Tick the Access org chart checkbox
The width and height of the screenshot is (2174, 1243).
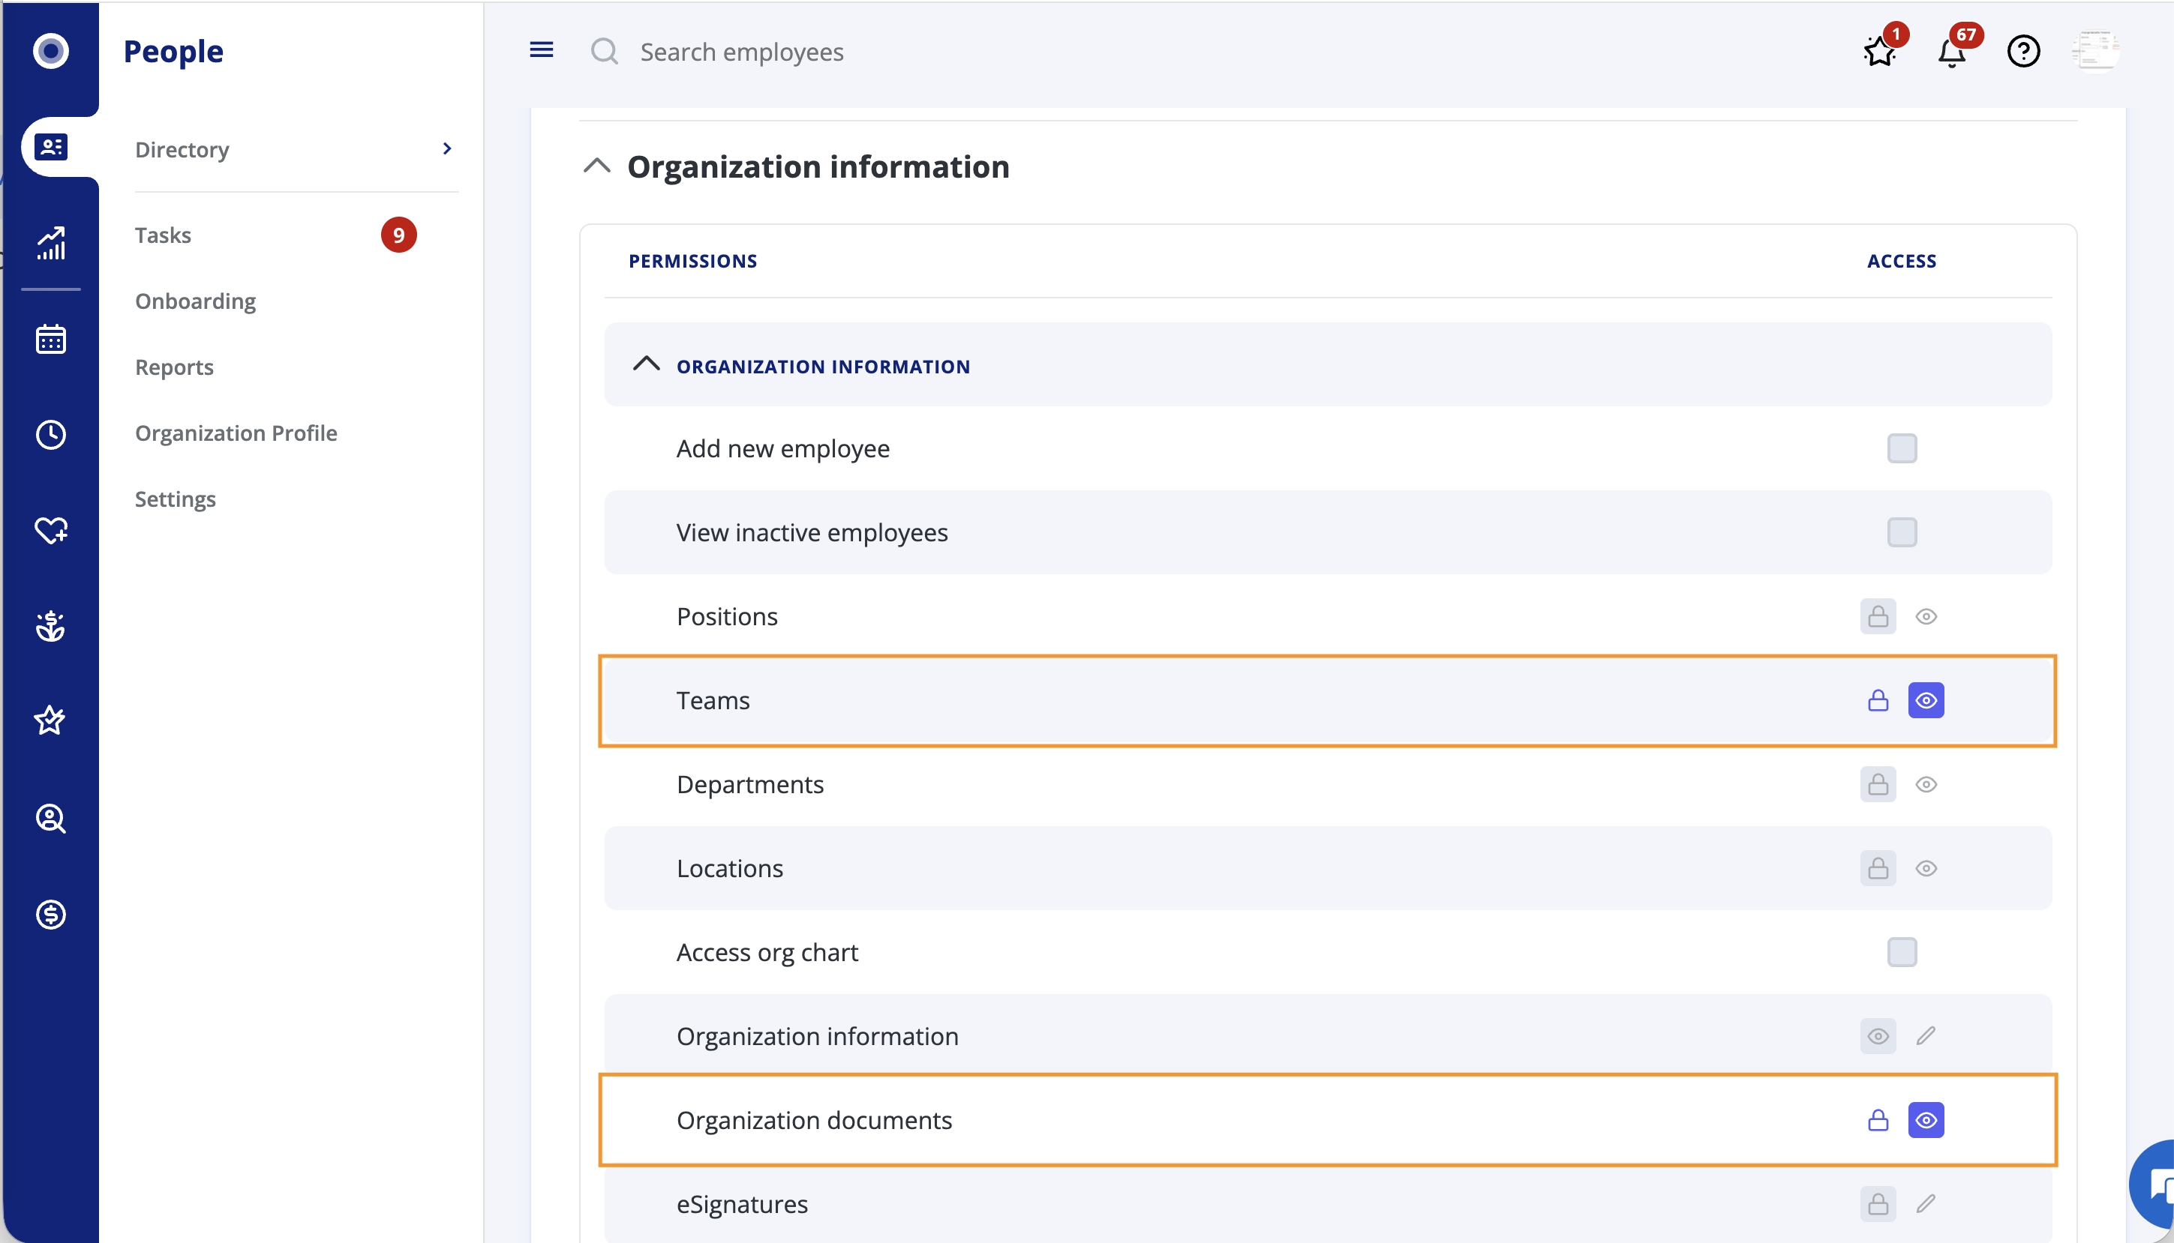1902,952
